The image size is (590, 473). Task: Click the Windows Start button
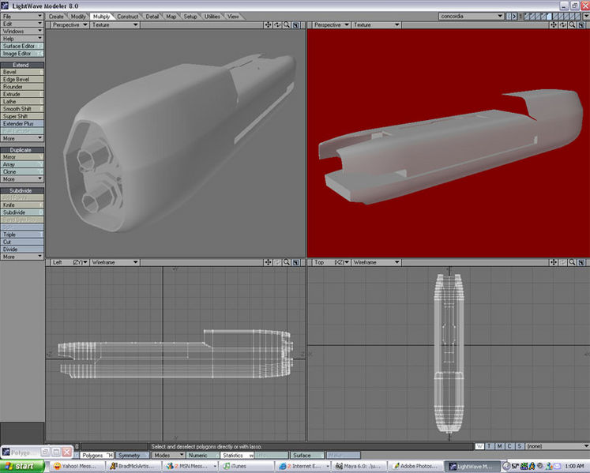tap(24, 467)
